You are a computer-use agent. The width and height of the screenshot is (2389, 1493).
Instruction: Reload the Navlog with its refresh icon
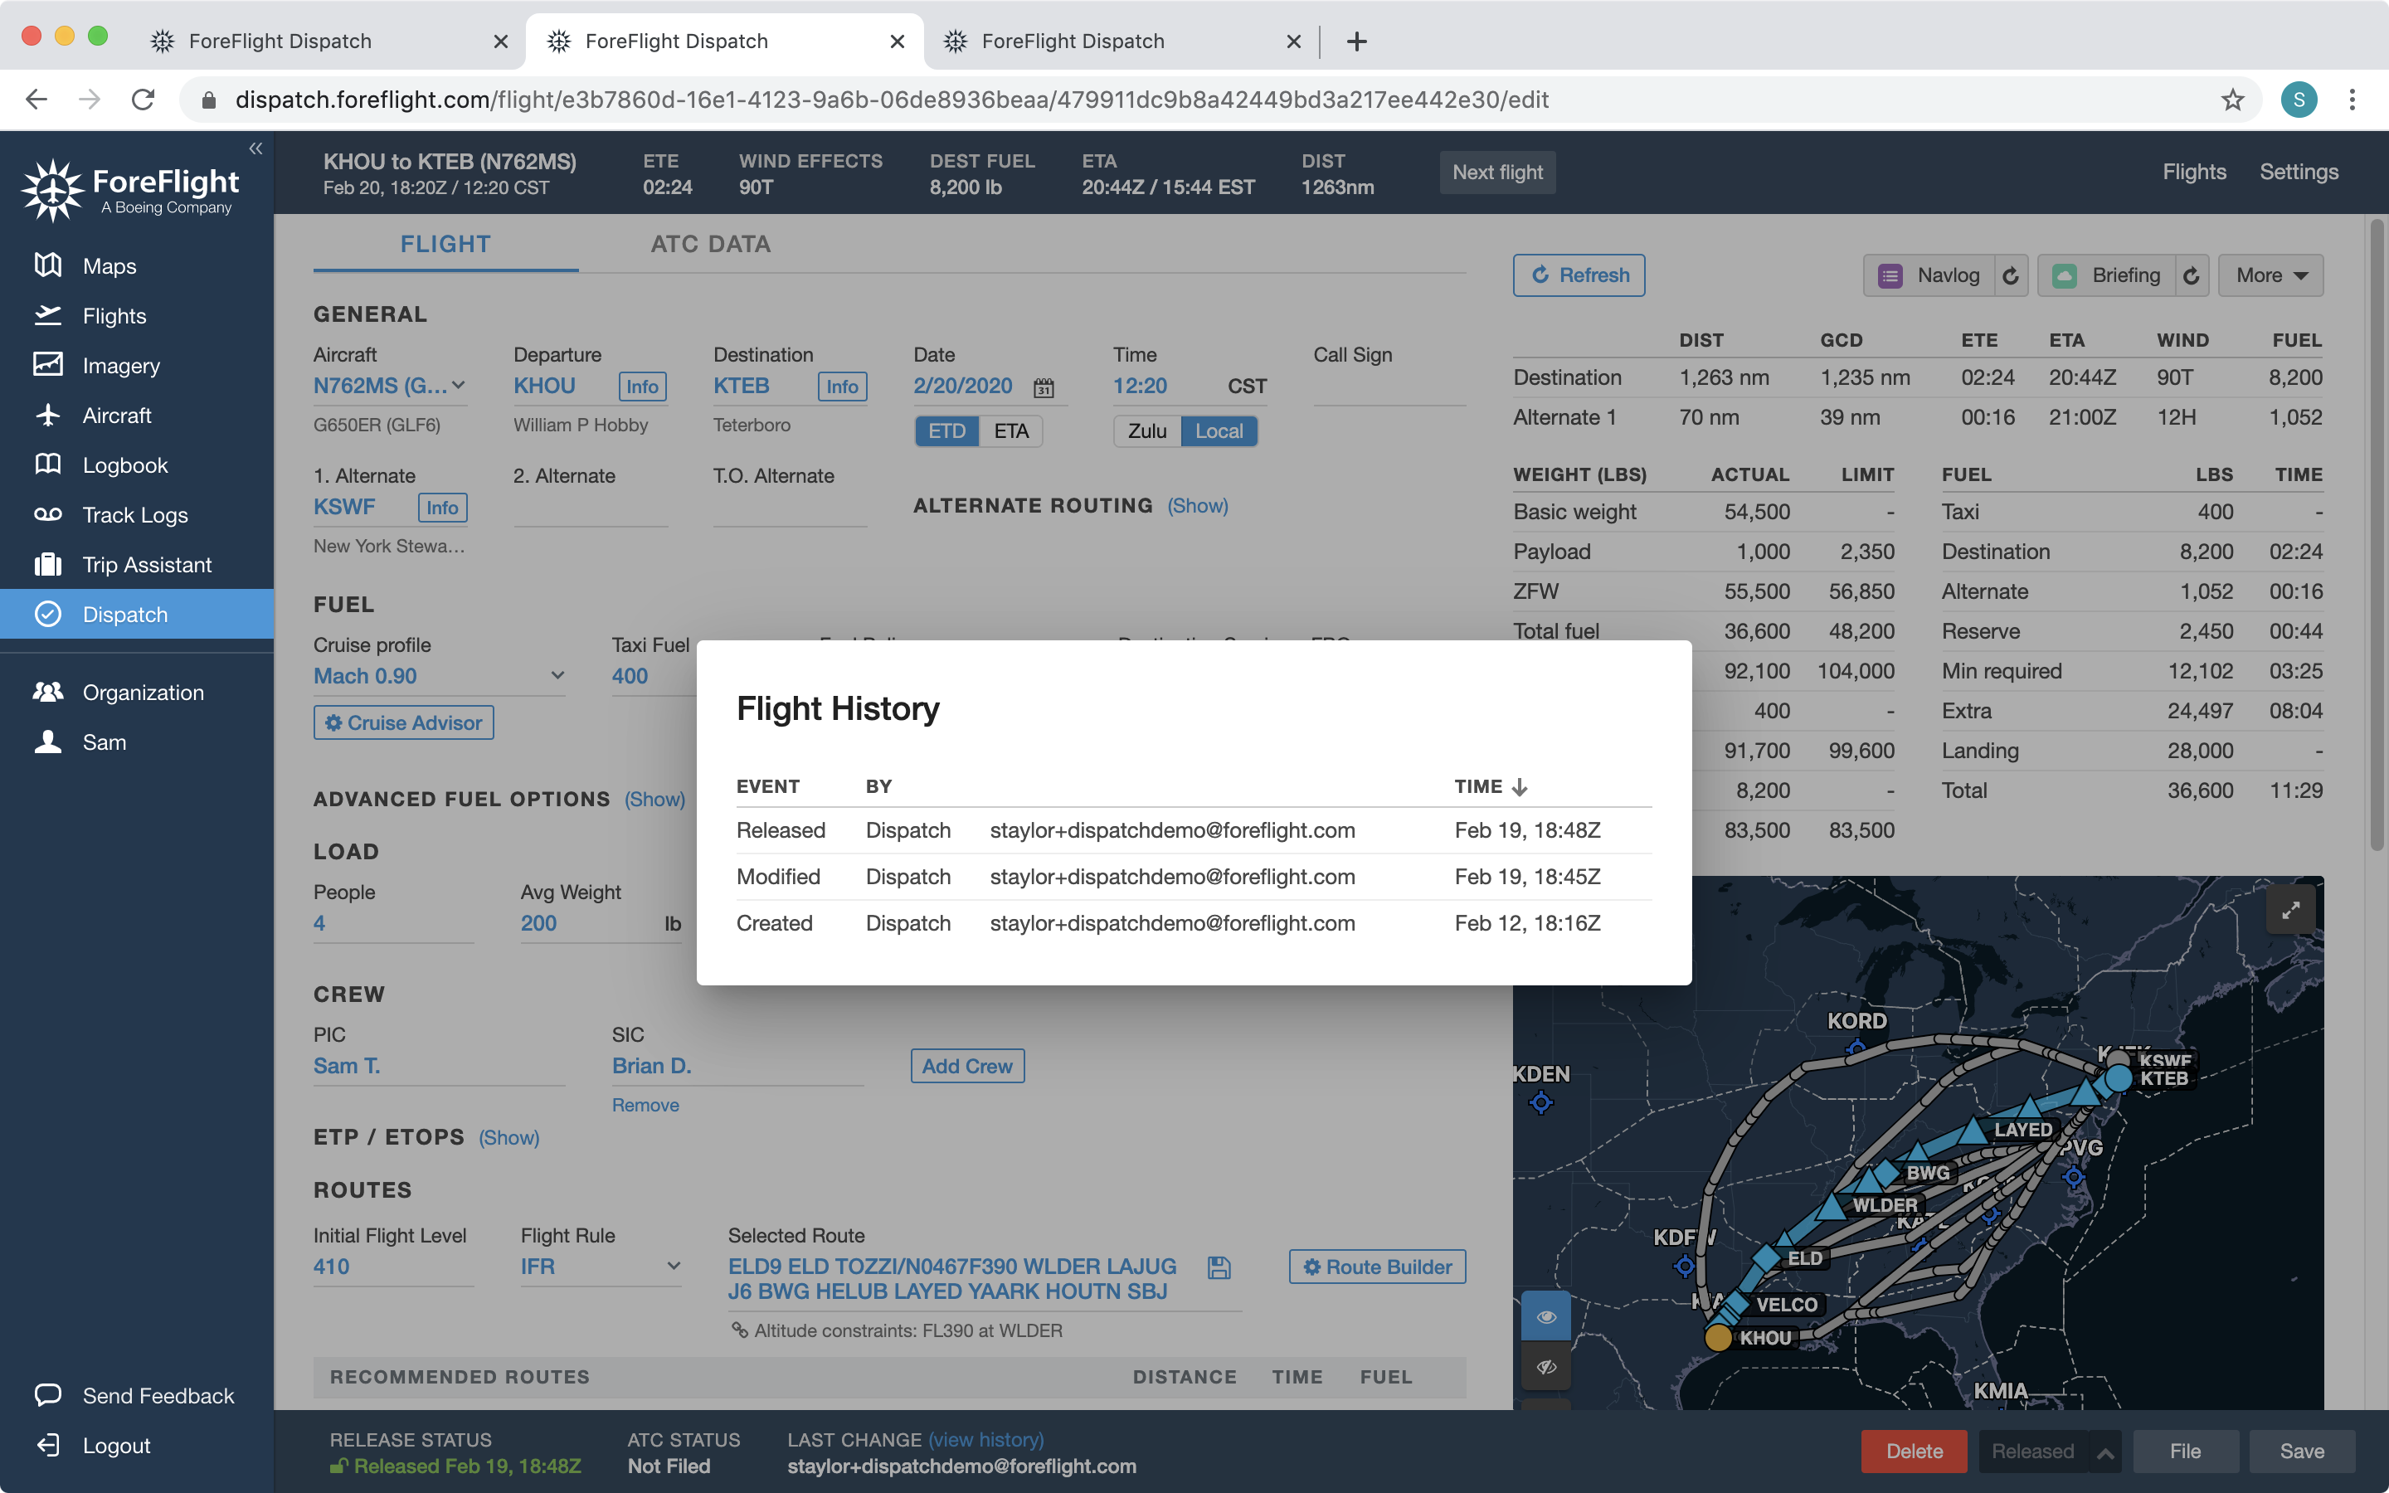point(2011,275)
